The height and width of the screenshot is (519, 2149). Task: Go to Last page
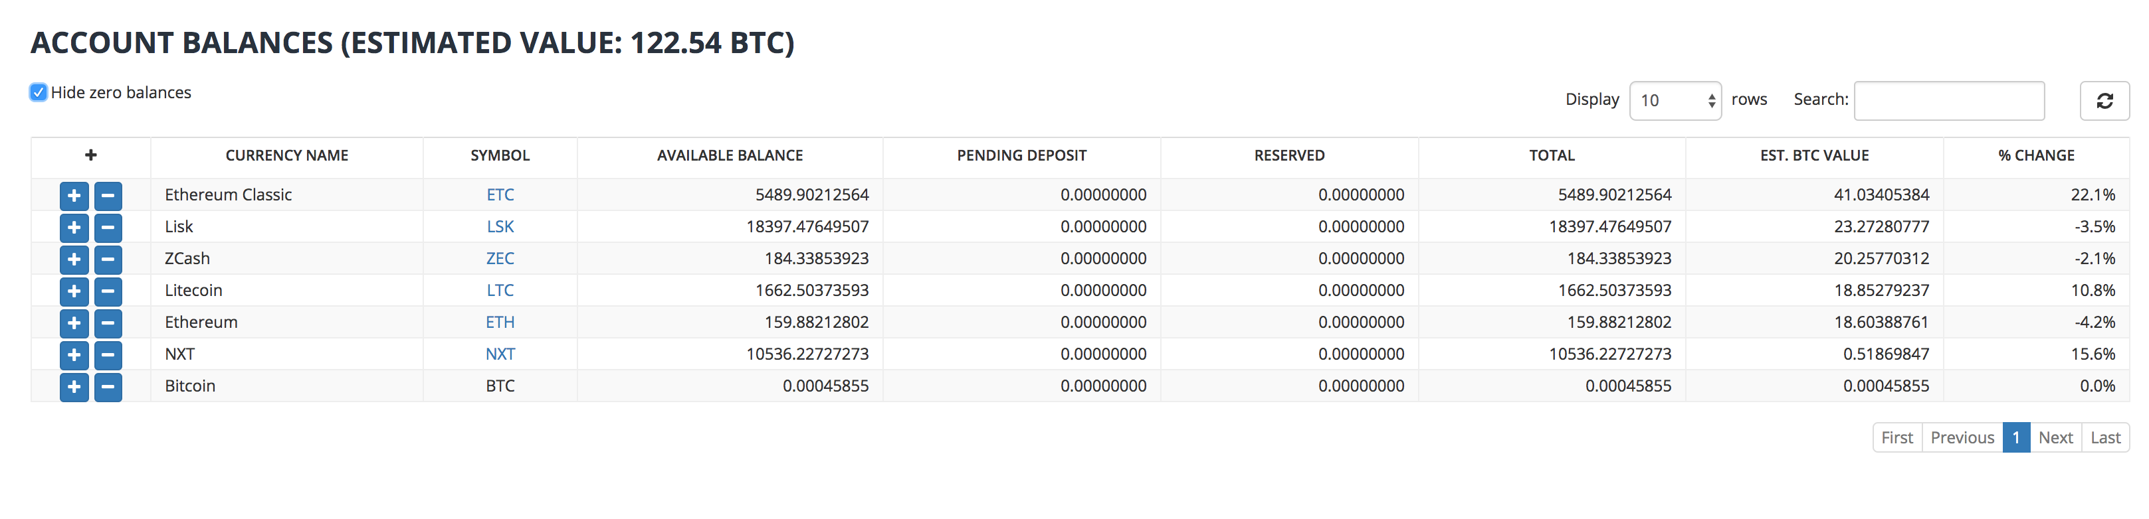(x=2104, y=437)
